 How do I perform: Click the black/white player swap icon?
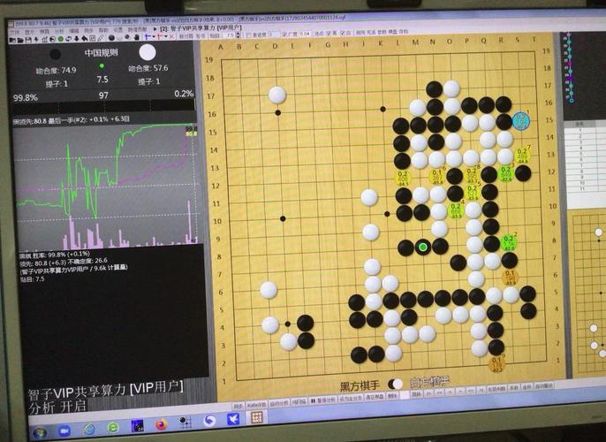pos(395,384)
